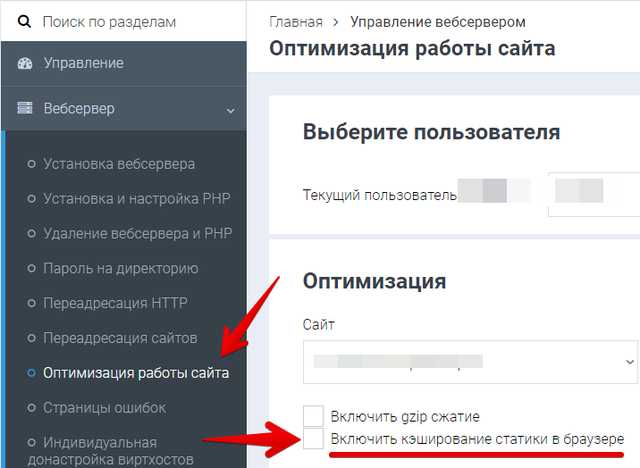The width and height of the screenshot is (640, 468).
Task: Click Управление вебсервером breadcrumb link
Action: pos(438,21)
